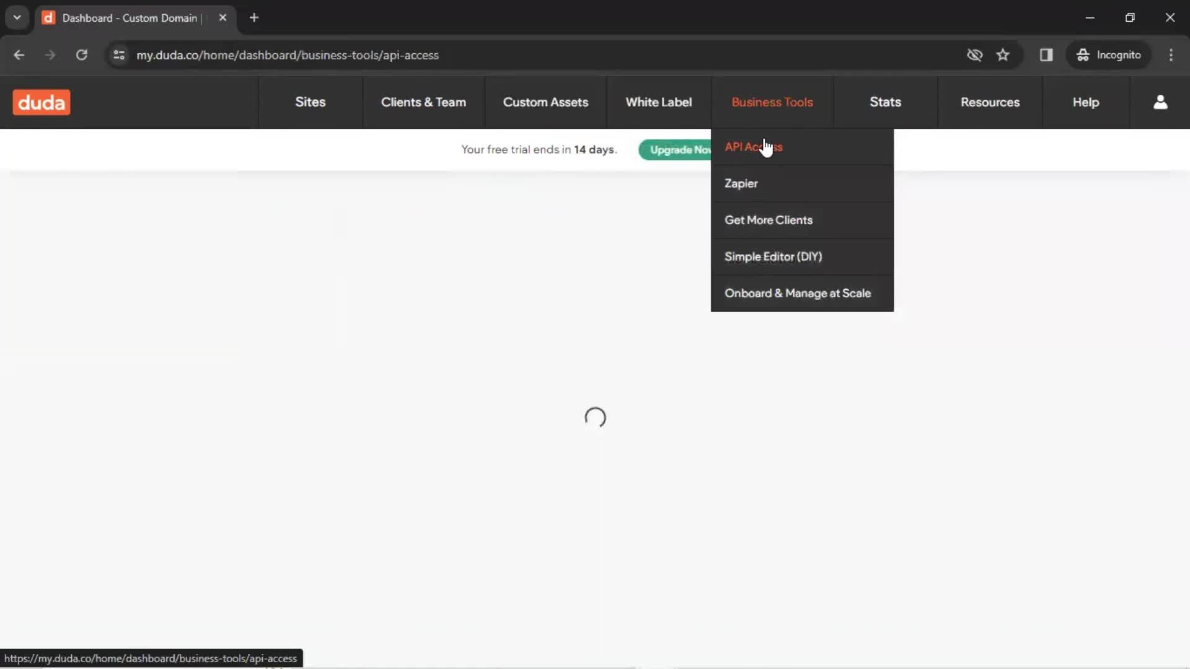Open the user account profile icon

[1160, 102]
